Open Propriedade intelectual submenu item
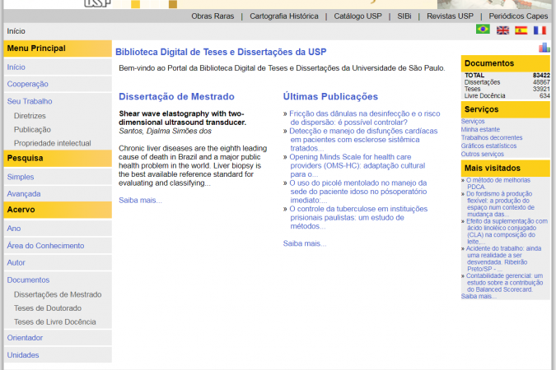The height and width of the screenshot is (370, 556). 53,143
